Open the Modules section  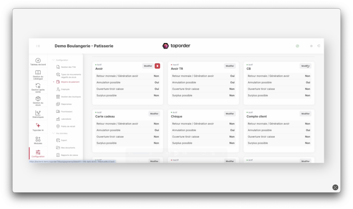pyautogui.click(x=38, y=140)
